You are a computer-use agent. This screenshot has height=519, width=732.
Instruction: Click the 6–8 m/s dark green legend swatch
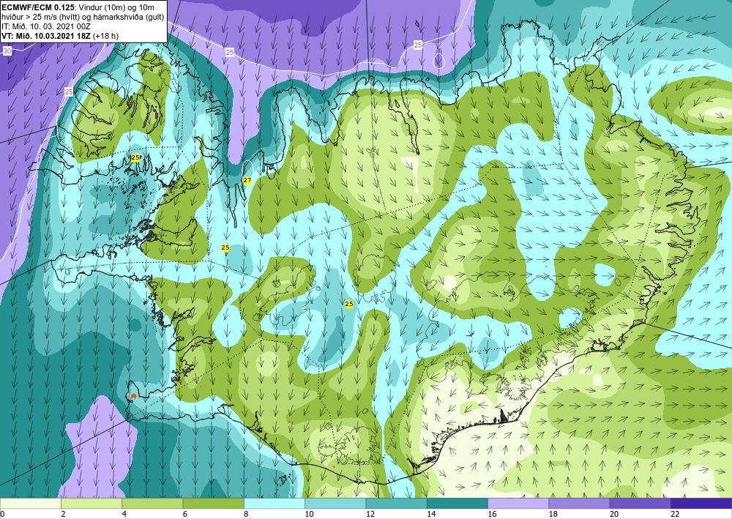pos(213,504)
